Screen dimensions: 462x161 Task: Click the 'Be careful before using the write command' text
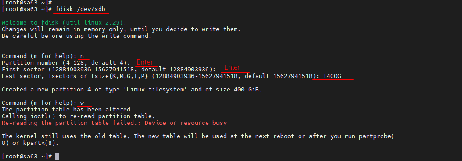76,36
